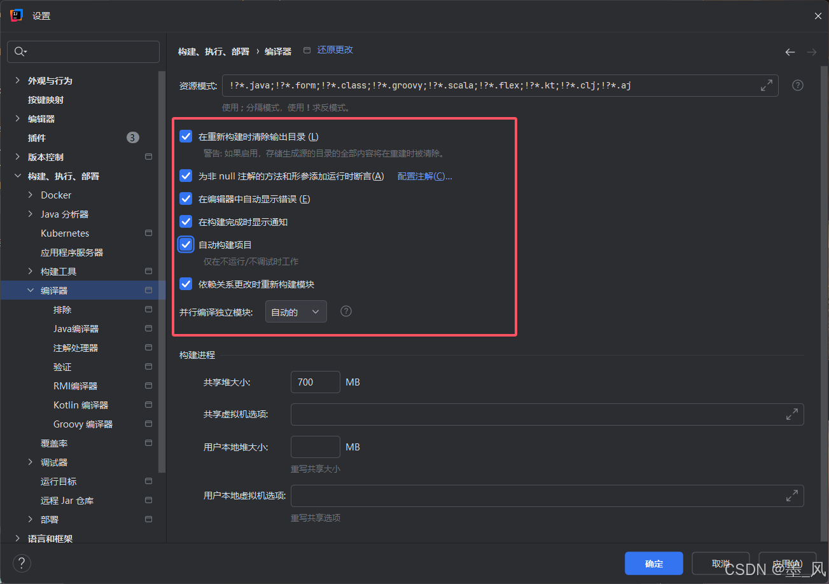Viewport: 829px width, 584px height.
Task: Click the 共享堆大小 value field showing 700
Action: [315, 382]
